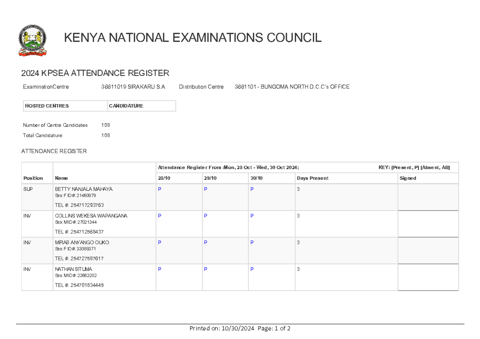Toggle COLLINS's presence mark for 28/10
The image size is (480, 339).
pyautogui.click(x=160, y=216)
